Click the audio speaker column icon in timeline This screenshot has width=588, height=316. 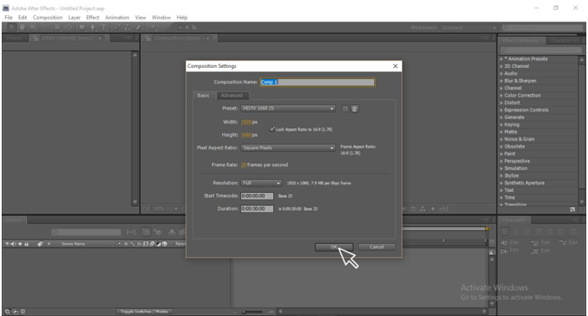click(13, 244)
